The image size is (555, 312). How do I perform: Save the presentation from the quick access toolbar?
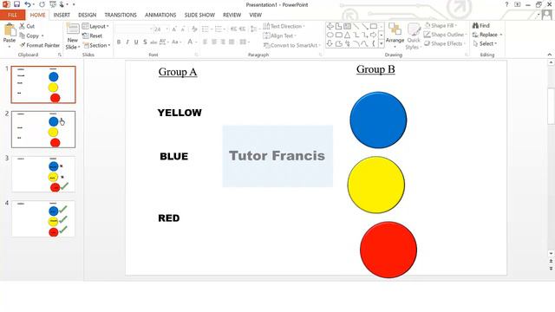coord(16,4)
